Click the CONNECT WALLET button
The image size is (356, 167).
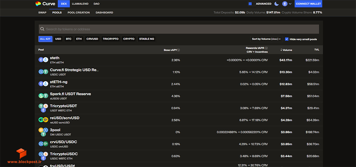(x=308, y=4)
